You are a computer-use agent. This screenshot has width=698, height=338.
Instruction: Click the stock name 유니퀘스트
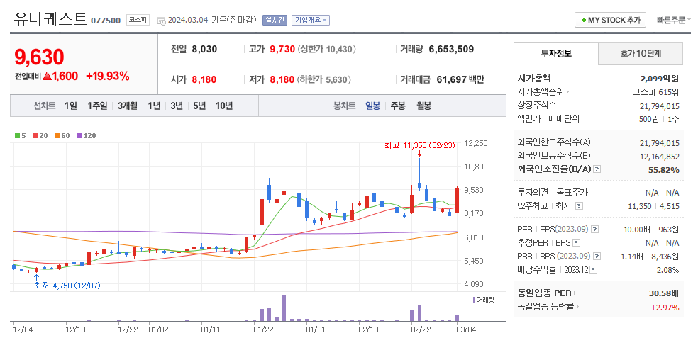coord(50,18)
